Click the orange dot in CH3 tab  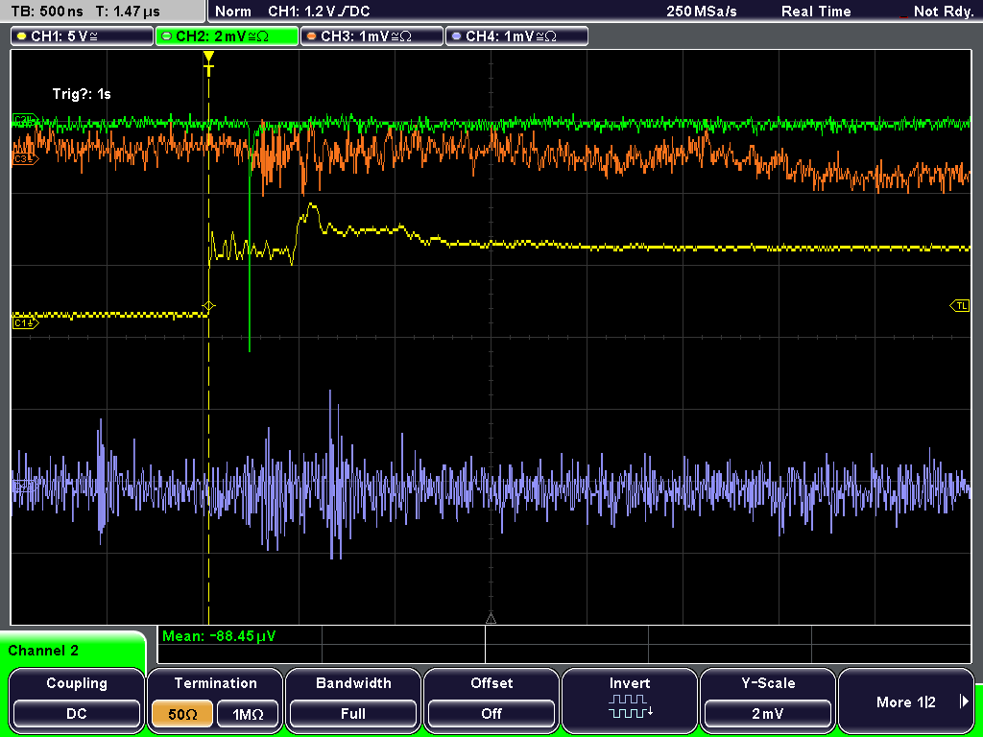(x=312, y=36)
